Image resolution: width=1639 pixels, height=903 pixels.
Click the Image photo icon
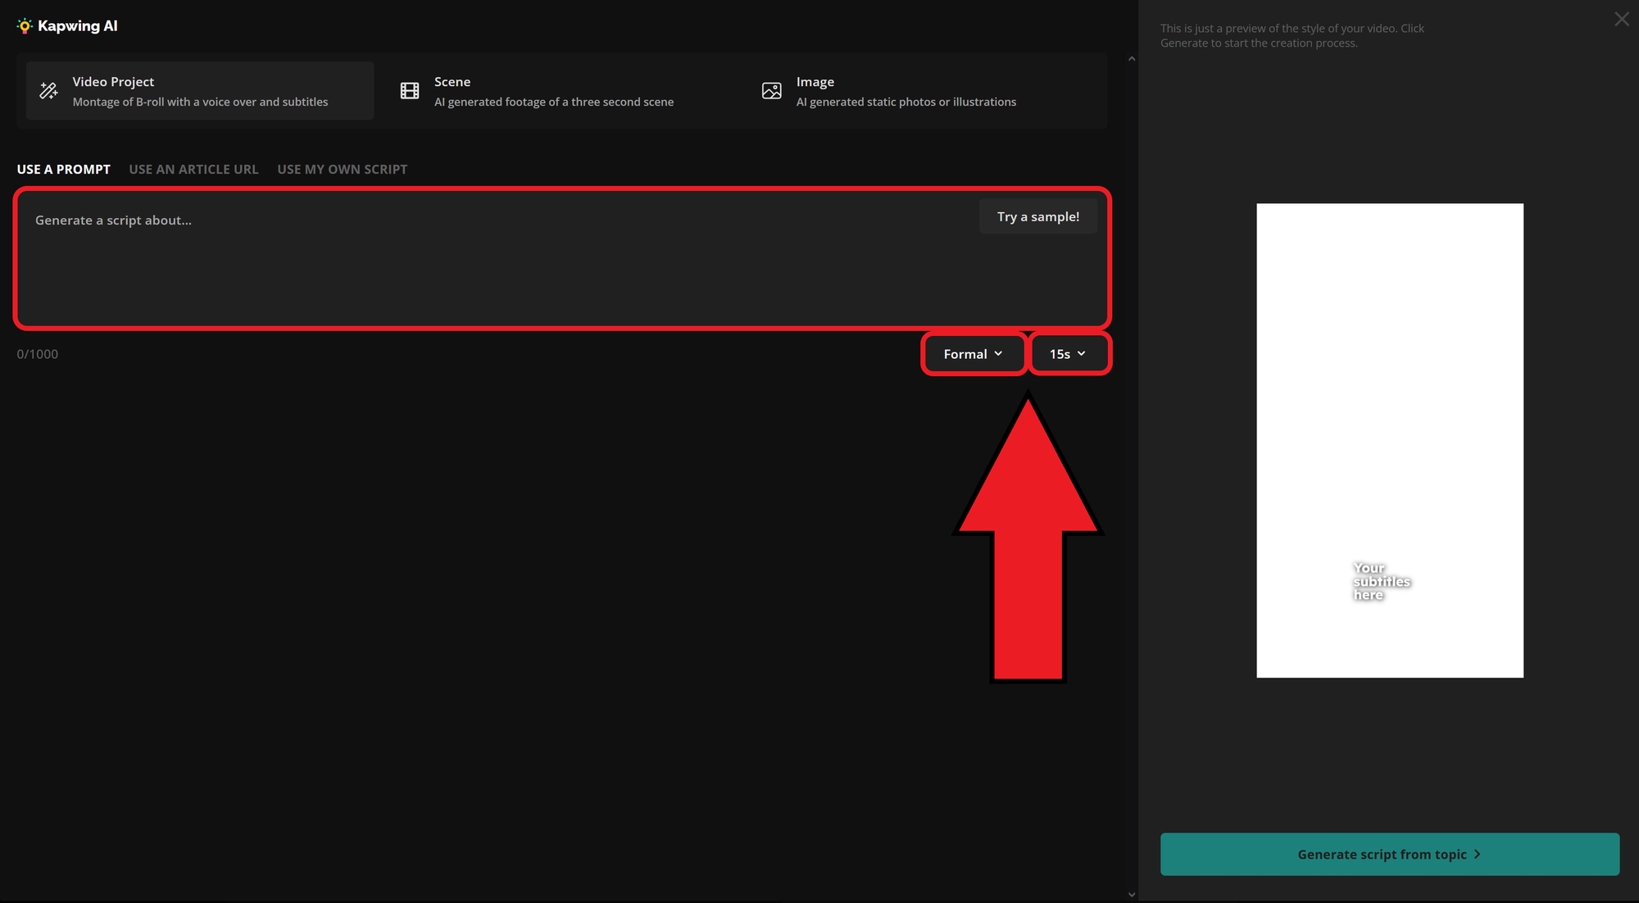coord(771,90)
